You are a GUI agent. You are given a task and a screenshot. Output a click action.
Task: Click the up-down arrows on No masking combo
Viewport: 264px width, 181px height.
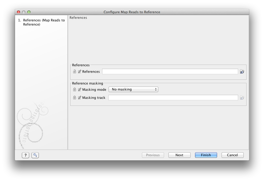[155, 89]
